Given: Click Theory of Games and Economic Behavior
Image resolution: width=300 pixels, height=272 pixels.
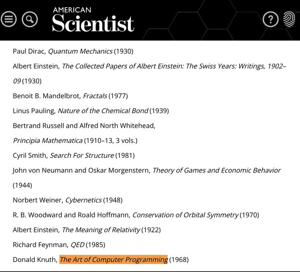Looking at the screenshot, I should pos(216,171).
